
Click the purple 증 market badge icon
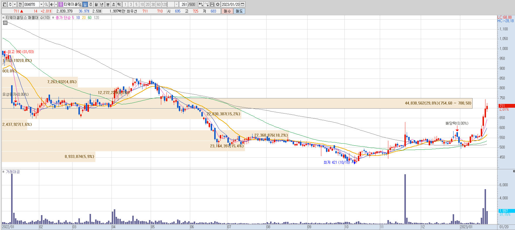(61, 4)
